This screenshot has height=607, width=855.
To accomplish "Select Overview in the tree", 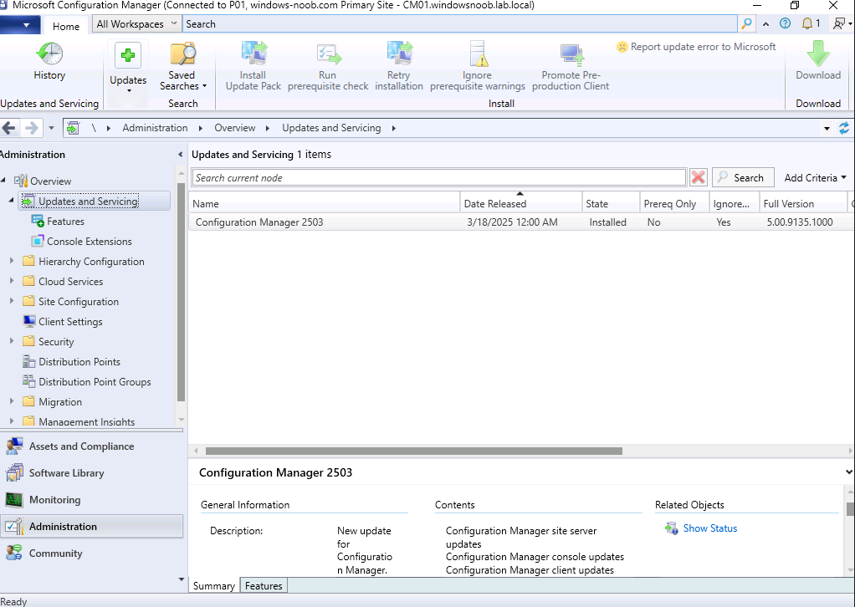I will click(51, 181).
